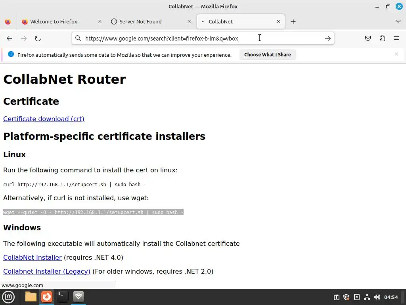The width and height of the screenshot is (406, 305).
Task: Open Firefox View pinned icon
Action: [8, 21]
